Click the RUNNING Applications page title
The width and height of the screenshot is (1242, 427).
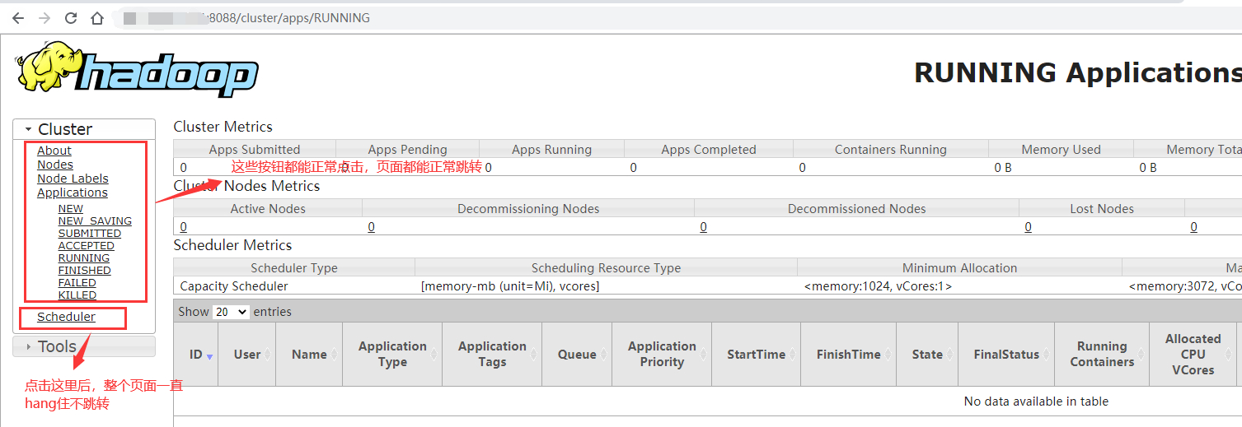[1078, 72]
